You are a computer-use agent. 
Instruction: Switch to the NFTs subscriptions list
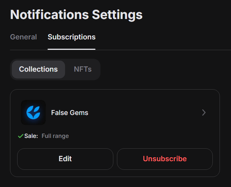(83, 69)
